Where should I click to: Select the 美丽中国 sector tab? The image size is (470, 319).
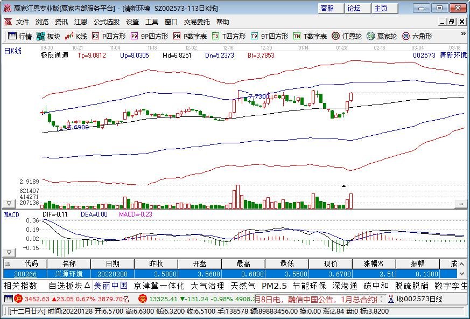[111, 286]
